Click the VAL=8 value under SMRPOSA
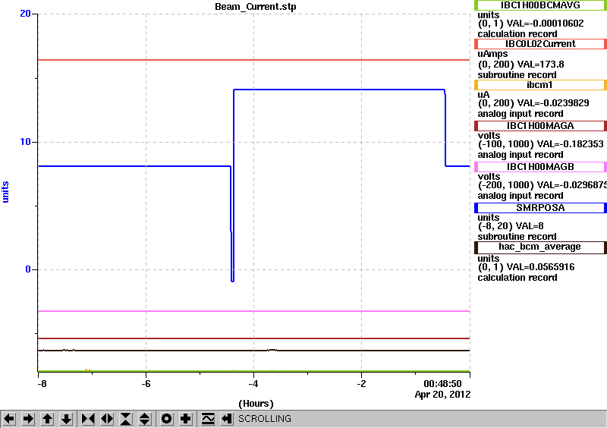 [x=530, y=226]
